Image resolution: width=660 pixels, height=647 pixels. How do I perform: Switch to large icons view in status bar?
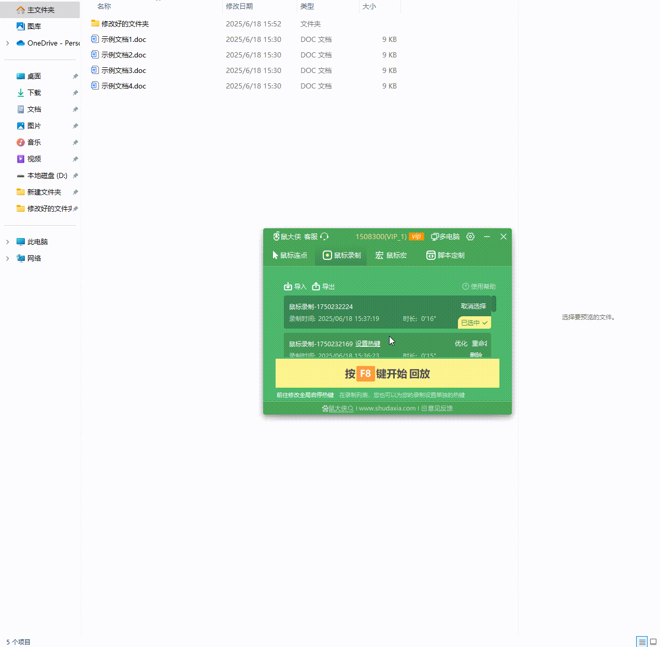pyautogui.click(x=653, y=642)
